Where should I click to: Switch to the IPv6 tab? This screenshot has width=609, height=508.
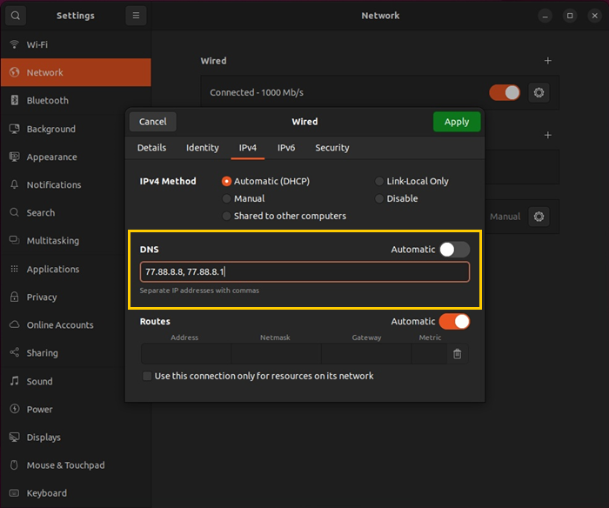(286, 148)
